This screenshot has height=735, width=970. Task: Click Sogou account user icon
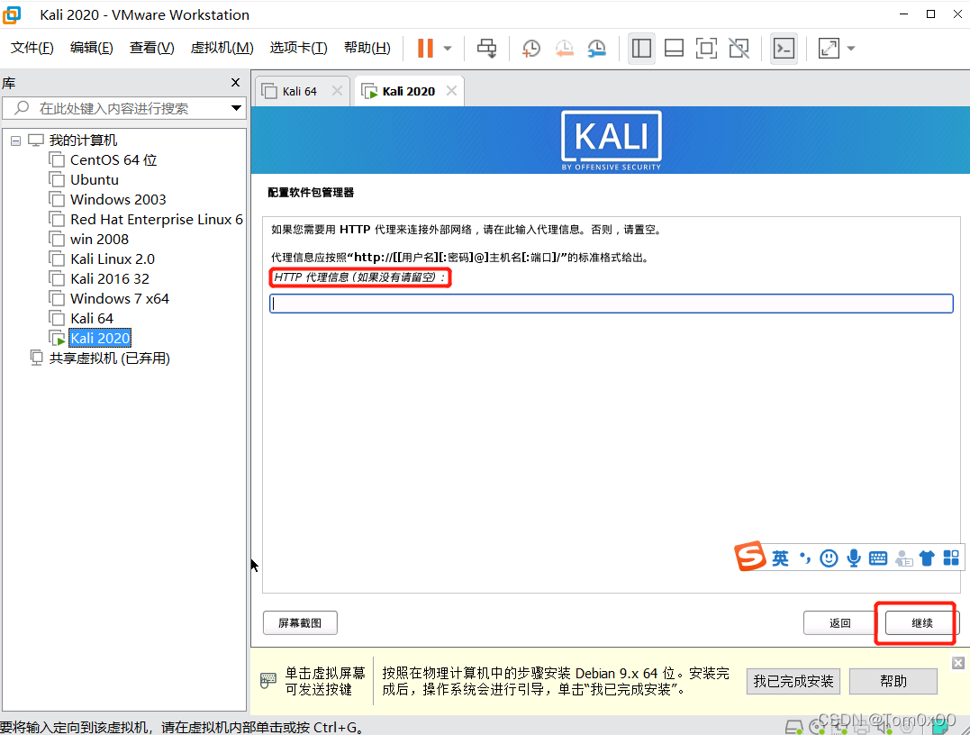click(x=904, y=558)
